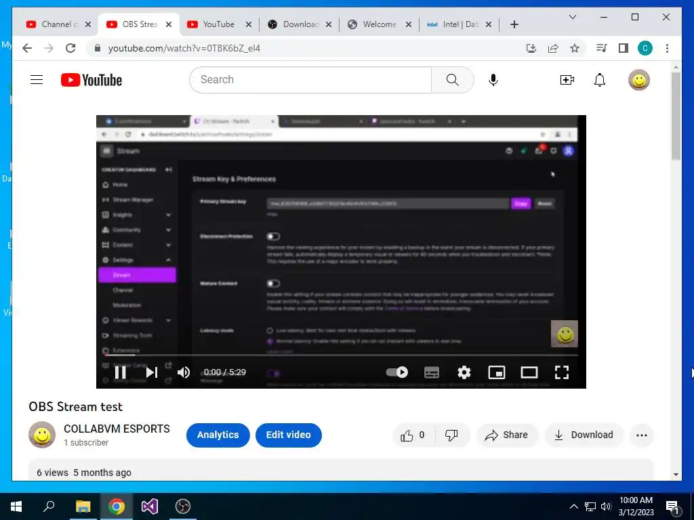Viewport: 694px width, 520px height.
Task: View site information via the lock icon
Action: pos(98,48)
